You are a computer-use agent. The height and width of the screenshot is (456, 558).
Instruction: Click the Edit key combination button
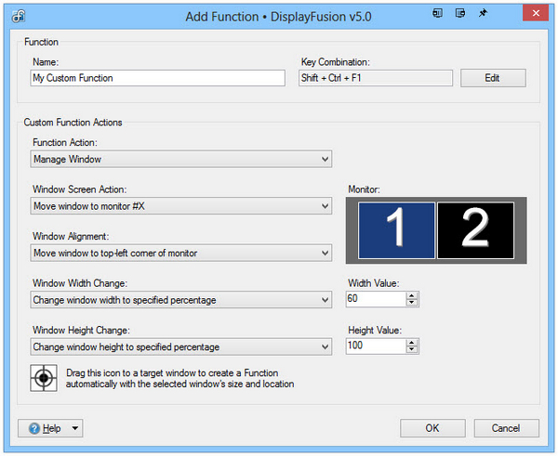pos(493,78)
